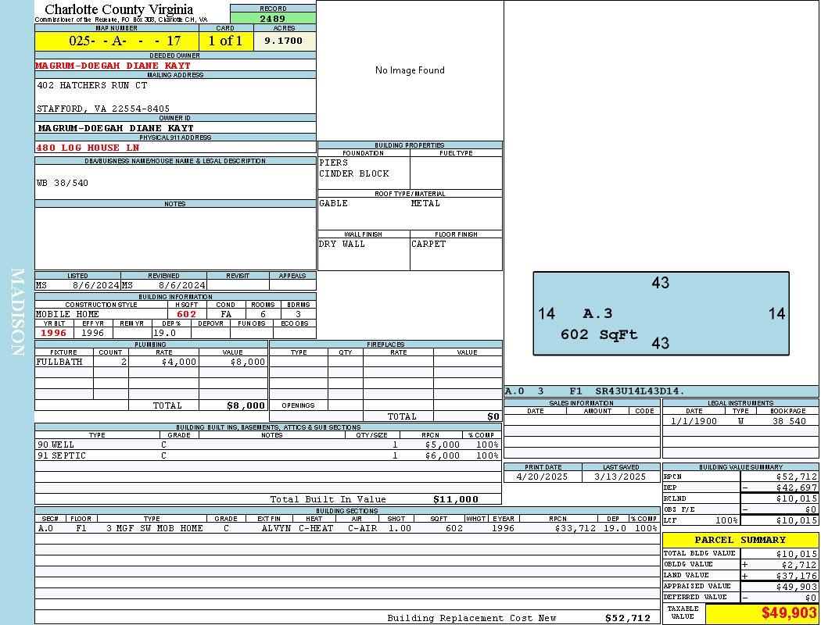Click the blue building sketch labeled A.3
821x625 pixels.
661,313
